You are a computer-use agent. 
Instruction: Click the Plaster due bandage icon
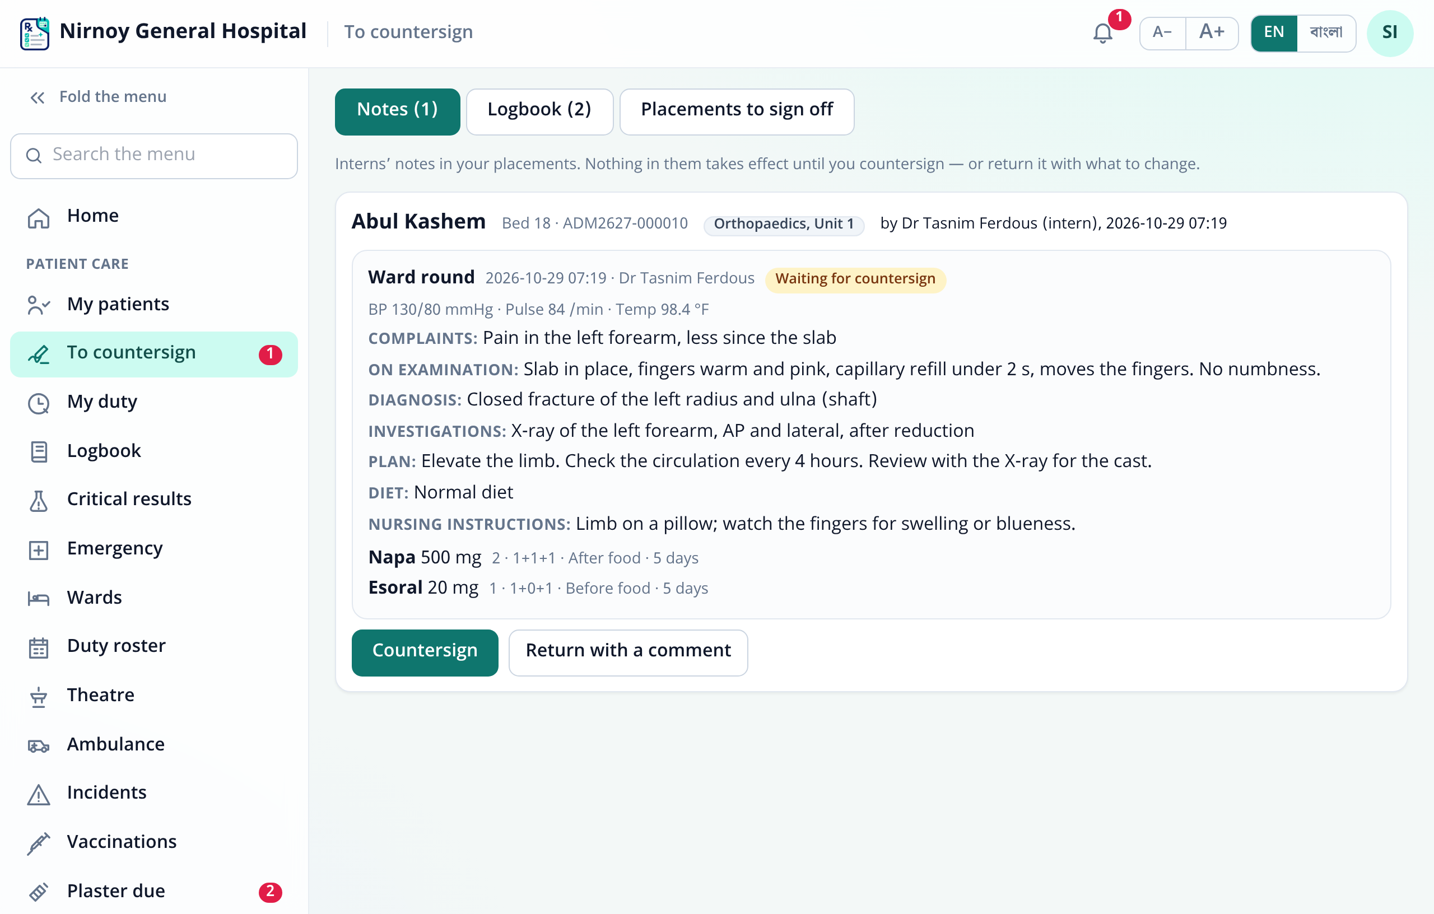tap(39, 892)
